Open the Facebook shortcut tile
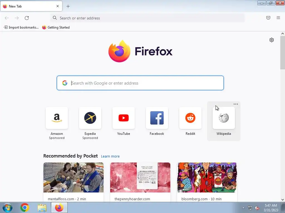 (x=157, y=118)
